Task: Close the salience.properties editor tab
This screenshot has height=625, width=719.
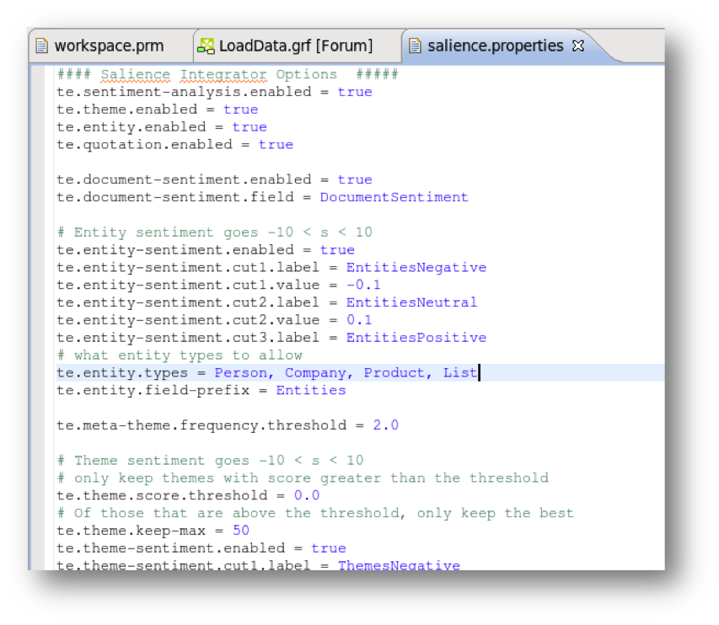Action: pyautogui.click(x=578, y=45)
